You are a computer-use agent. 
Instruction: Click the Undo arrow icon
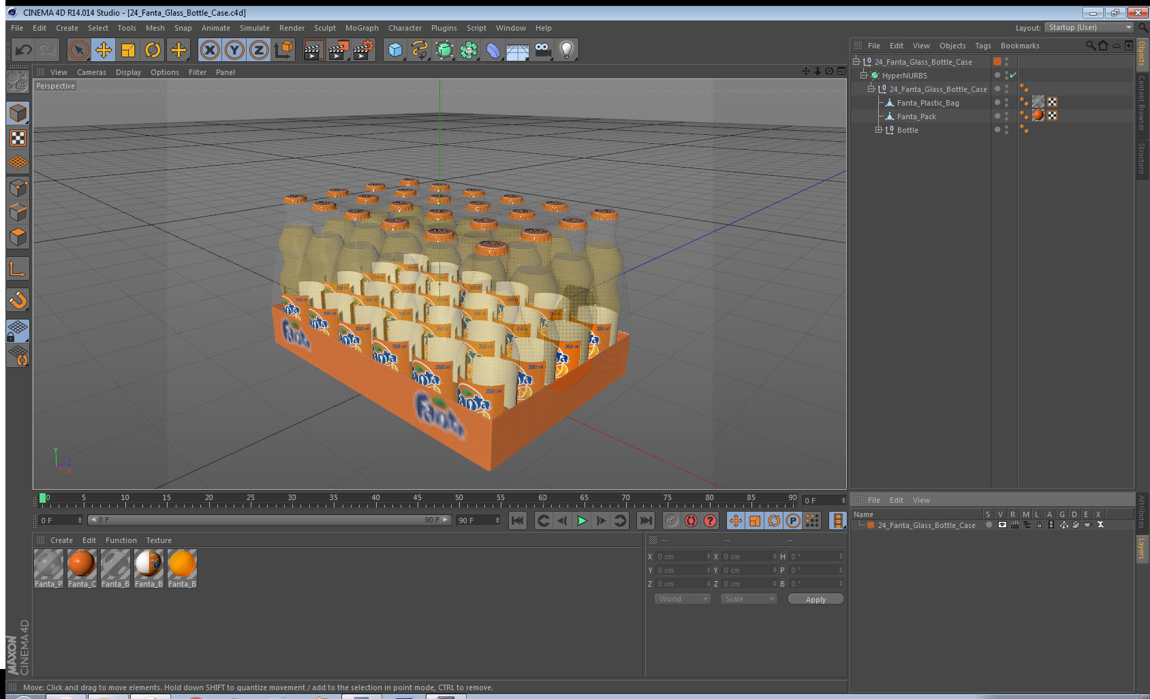point(23,50)
